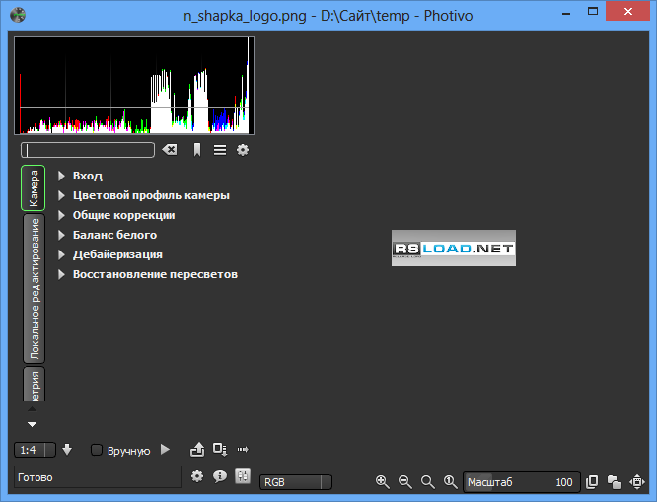Open the partially visible Геометрия tab
The height and width of the screenshot is (502, 657).
click(x=34, y=385)
